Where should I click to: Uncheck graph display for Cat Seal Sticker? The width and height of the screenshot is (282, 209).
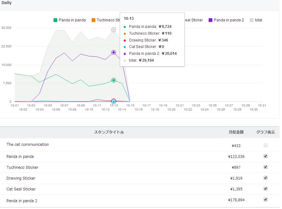click(x=266, y=189)
